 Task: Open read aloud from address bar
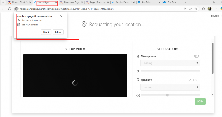tap(190, 9)
